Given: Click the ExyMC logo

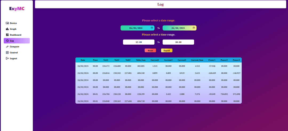Looking at the screenshot, I should [17, 9].
